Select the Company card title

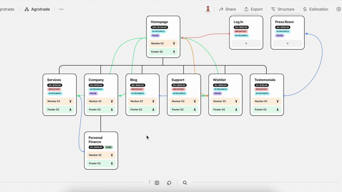click(96, 80)
